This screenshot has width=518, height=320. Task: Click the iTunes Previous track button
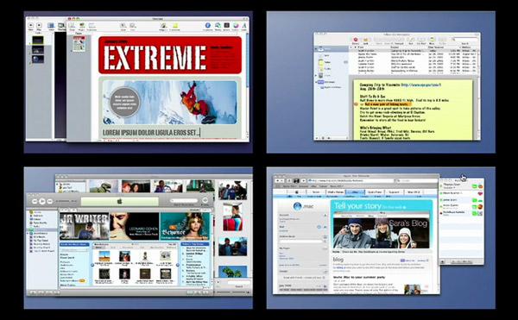click(x=35, y=201)
